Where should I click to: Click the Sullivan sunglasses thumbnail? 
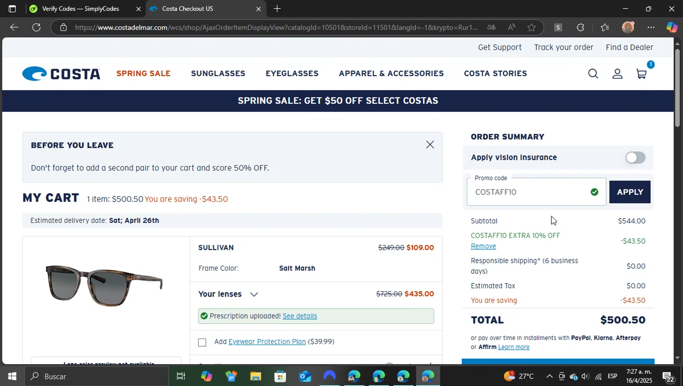(x=104, y=286)
